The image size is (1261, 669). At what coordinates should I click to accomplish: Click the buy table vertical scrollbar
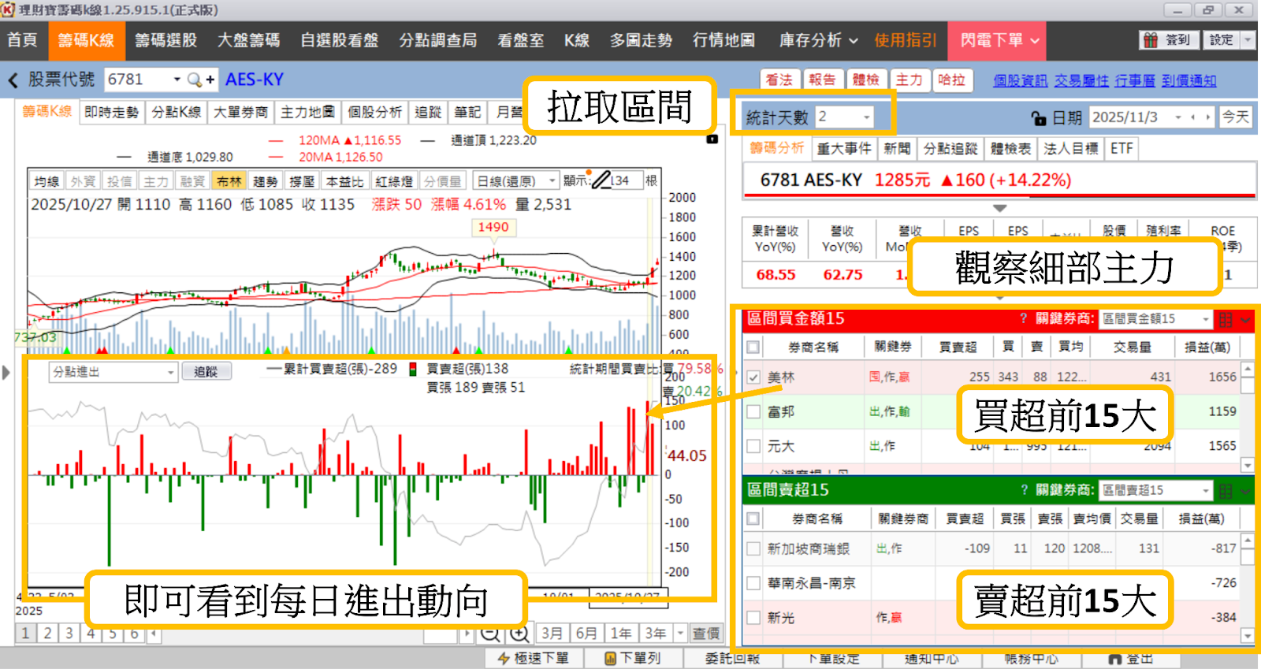click(x=1248, y=418)
